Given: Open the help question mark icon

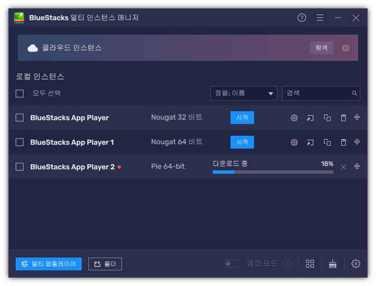Looking at the screenshot, I should point(302,18).
